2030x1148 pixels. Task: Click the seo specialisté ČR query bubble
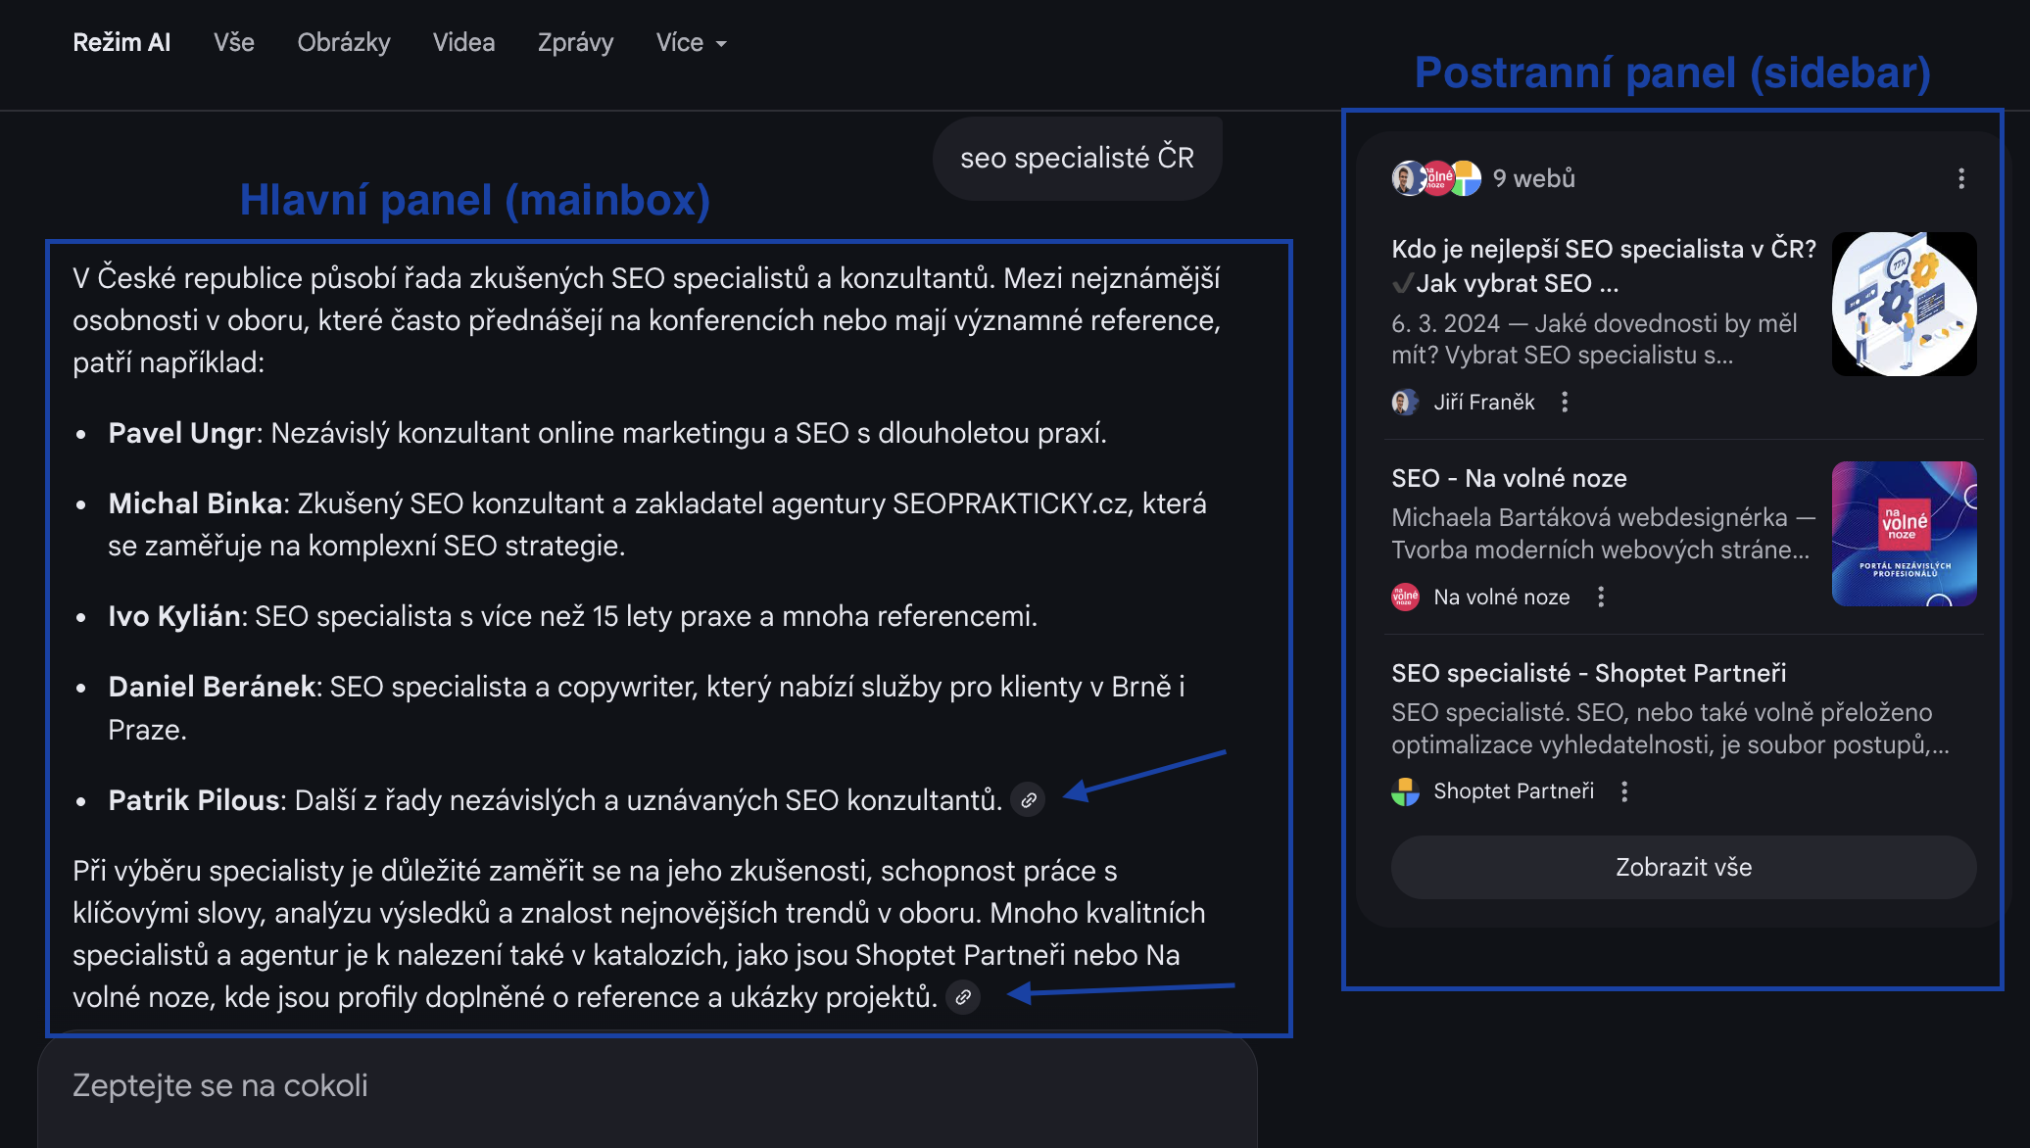click(x=1077, y=158)
